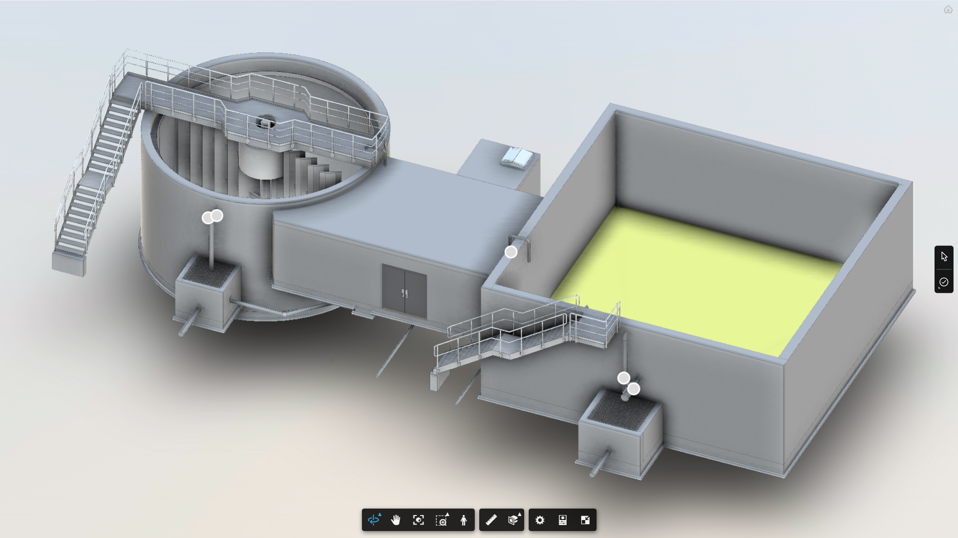Click the circled checkmark tool
This screenshot has height=538, width=958.
coord(944,282)
